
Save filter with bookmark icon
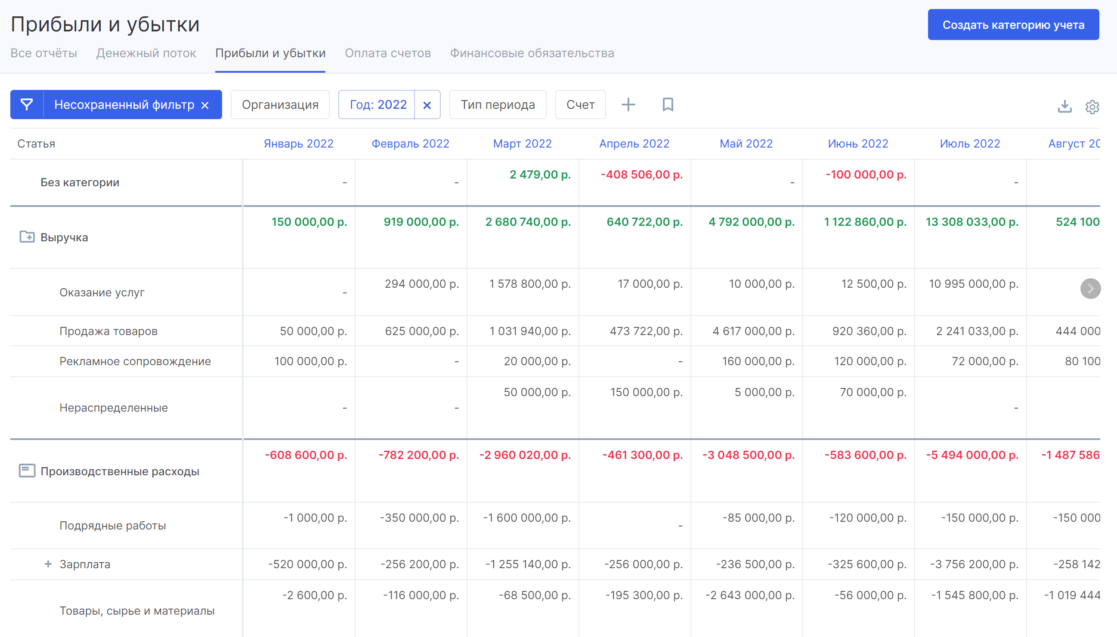coord(668,105)
